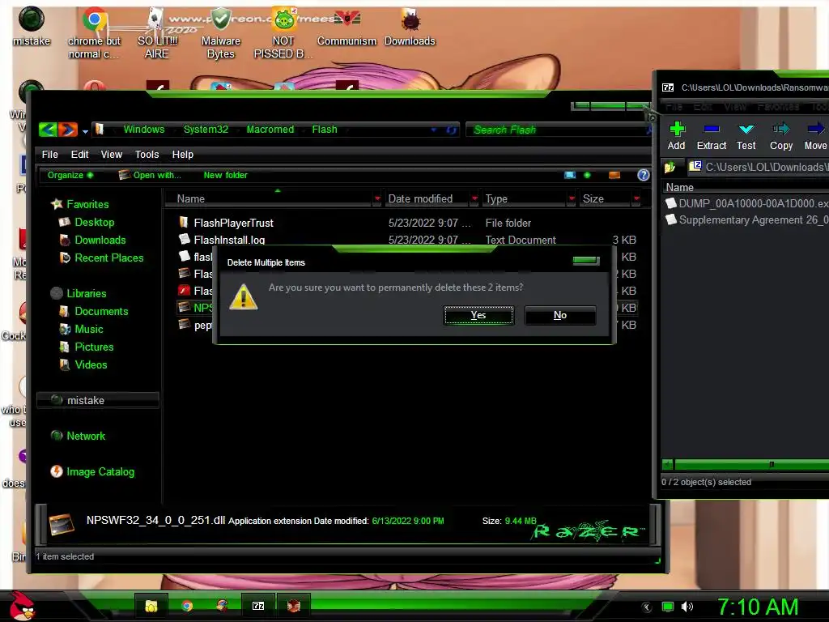Screen dimensions: 829x622
Task: Click the Search Flash input field
Action: point(557,130)
